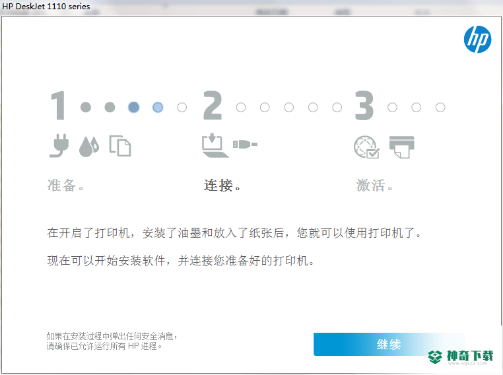The width and height of the screenshot is (503, 375).
Task: Click the large step number 2
Action: point(213,105)
